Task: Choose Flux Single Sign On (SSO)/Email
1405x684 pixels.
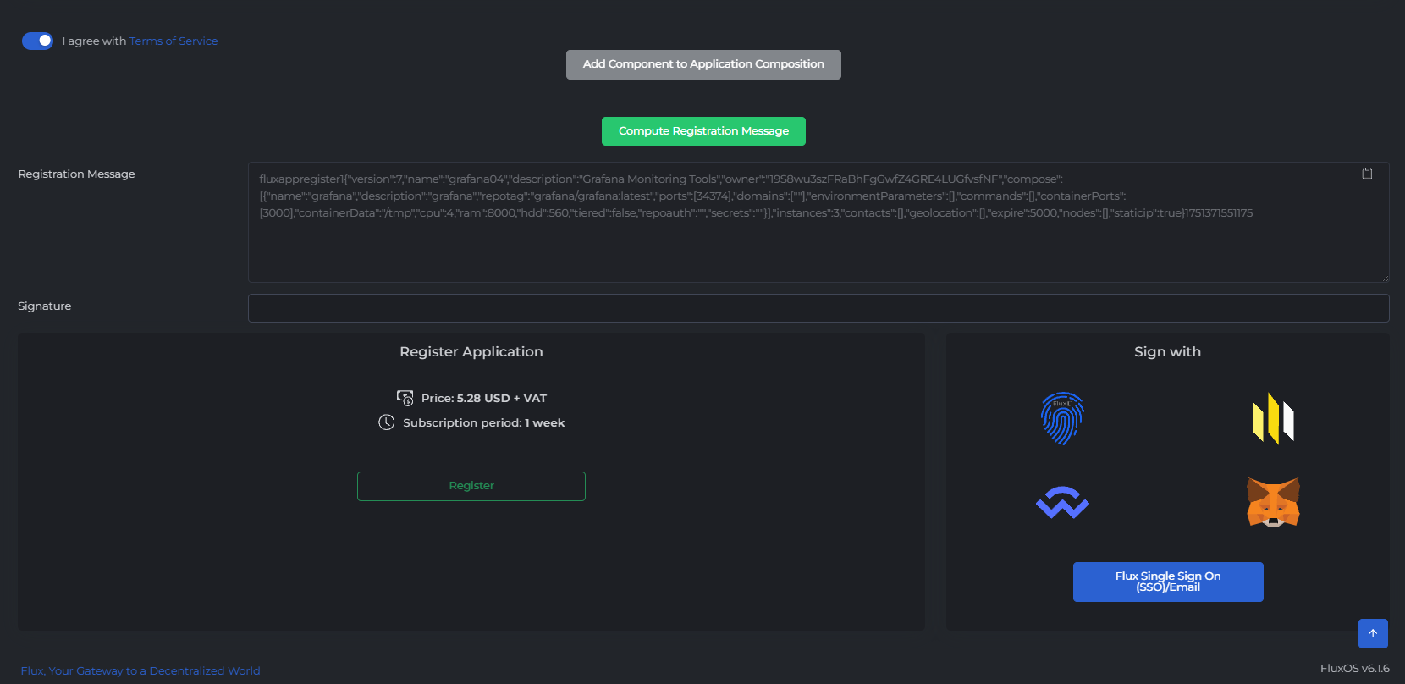Action: pyautogui.click(x=1168, y=582)
